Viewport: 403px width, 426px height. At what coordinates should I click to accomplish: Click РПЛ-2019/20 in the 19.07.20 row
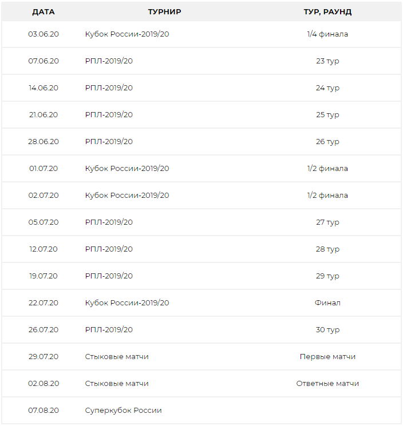(x=109, y=276)
